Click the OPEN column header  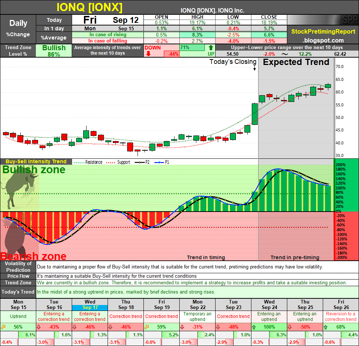pyautogui.click(x=162, y=17)
